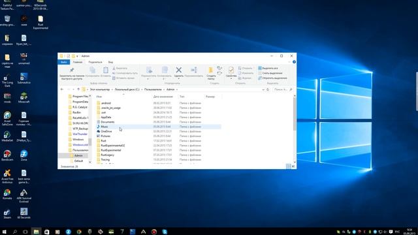Select Program Files in navigation tree
The image size is (418, 235).
click(80, 97)
